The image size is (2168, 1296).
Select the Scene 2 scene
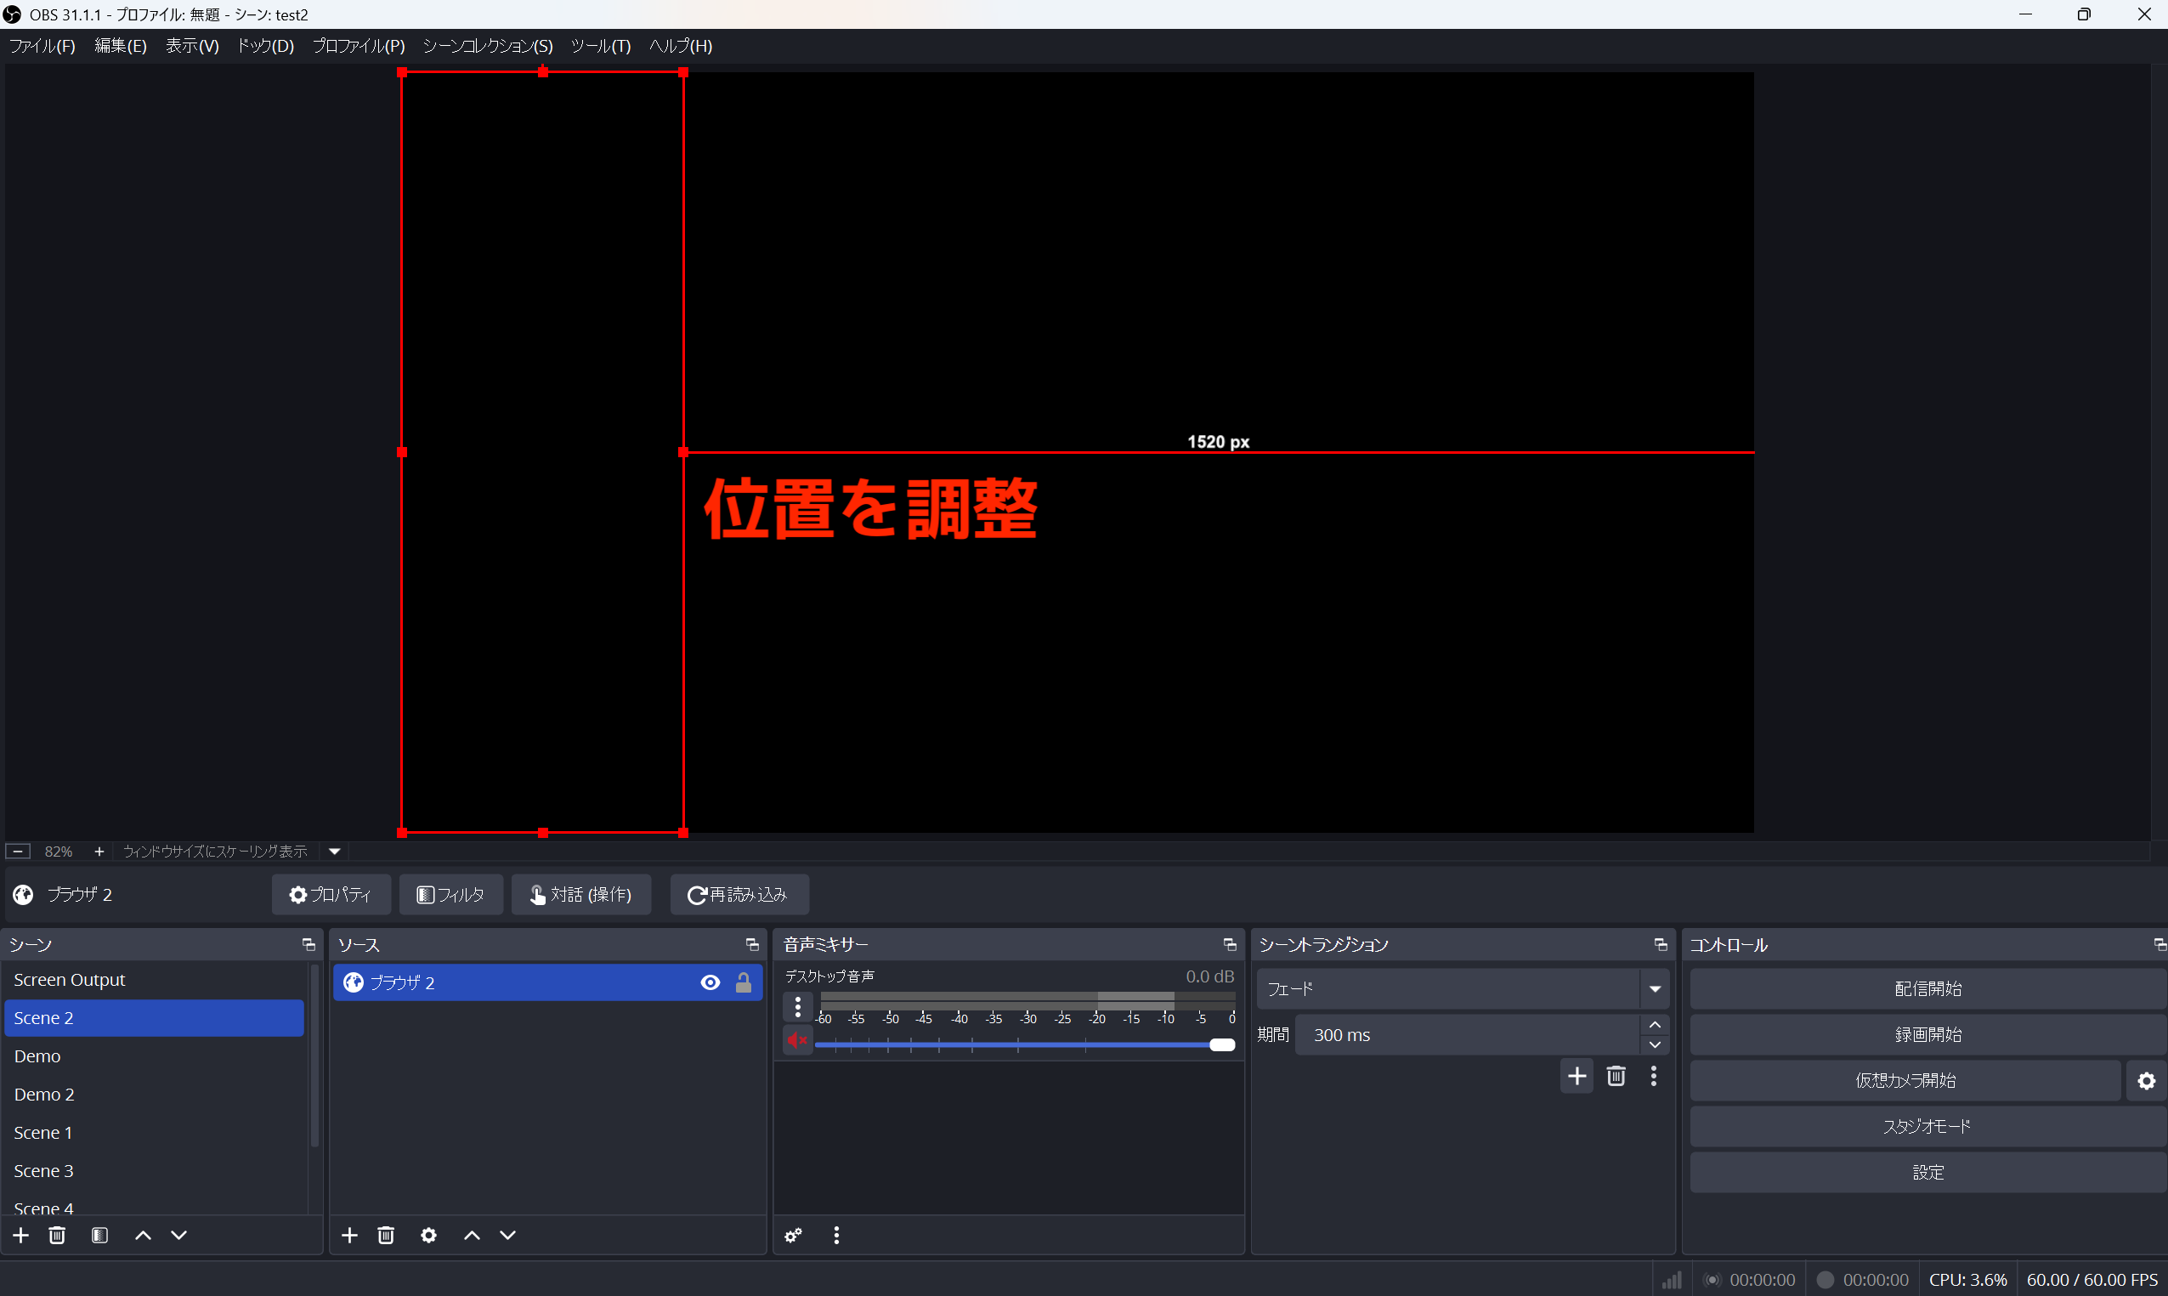(155, 1018)
